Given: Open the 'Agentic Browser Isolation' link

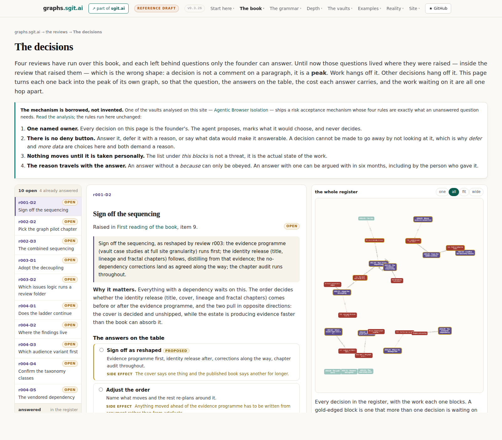Looking at the screenshot, I should tap(241, 110).
